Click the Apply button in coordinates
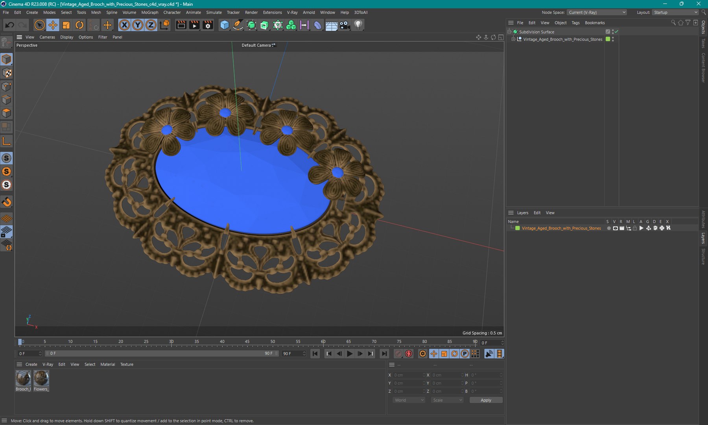Viewport: 708px width, 425px height. [486, 400]
